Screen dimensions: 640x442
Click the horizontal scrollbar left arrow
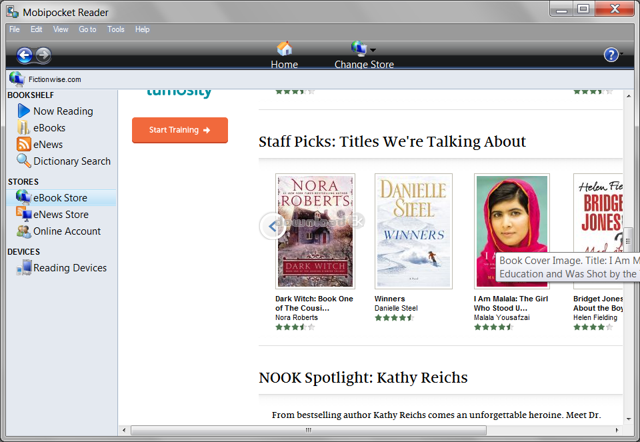point(124,430)
